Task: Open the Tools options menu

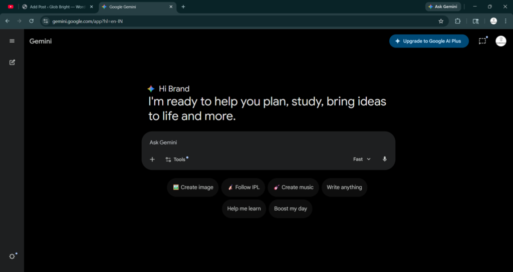Action: pos(175,159)
